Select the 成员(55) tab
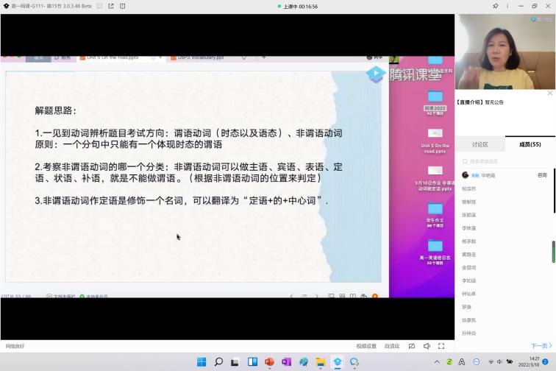The image size is (556, 371). click(530, 145)
